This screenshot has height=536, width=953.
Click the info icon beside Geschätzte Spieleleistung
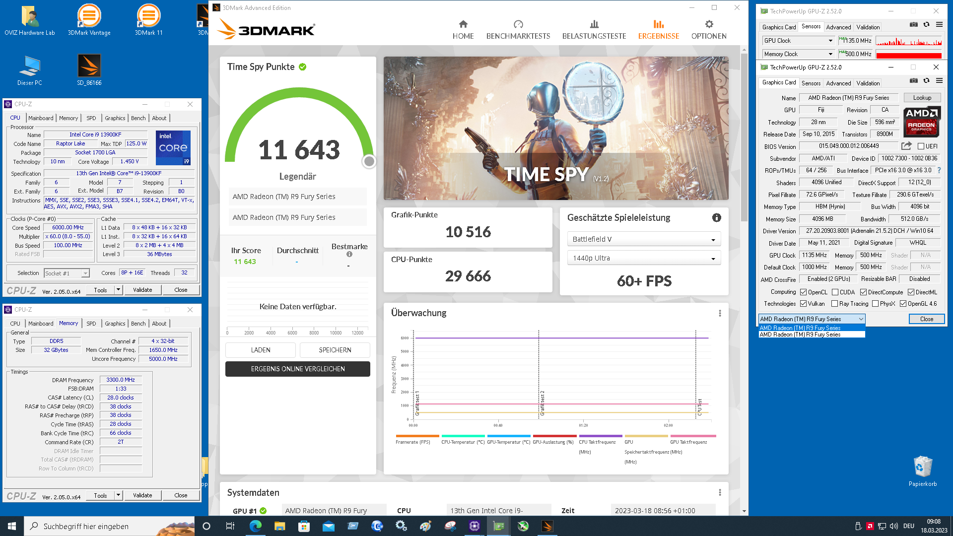click(x=716, y=217)
